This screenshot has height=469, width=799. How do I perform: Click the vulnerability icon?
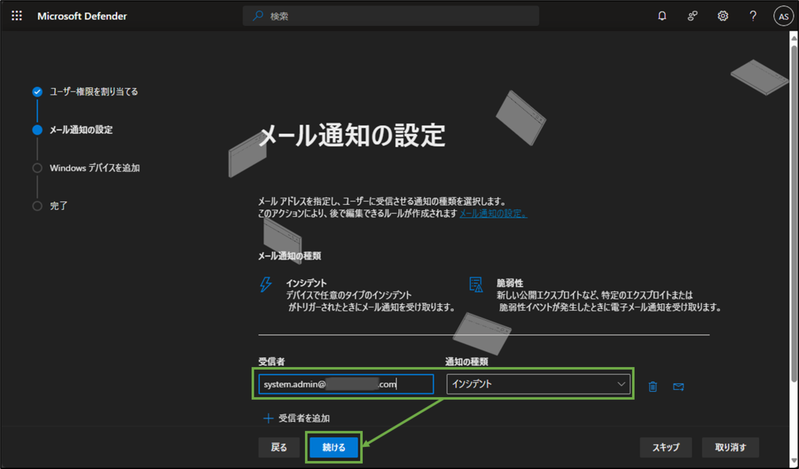coord(476,284)
